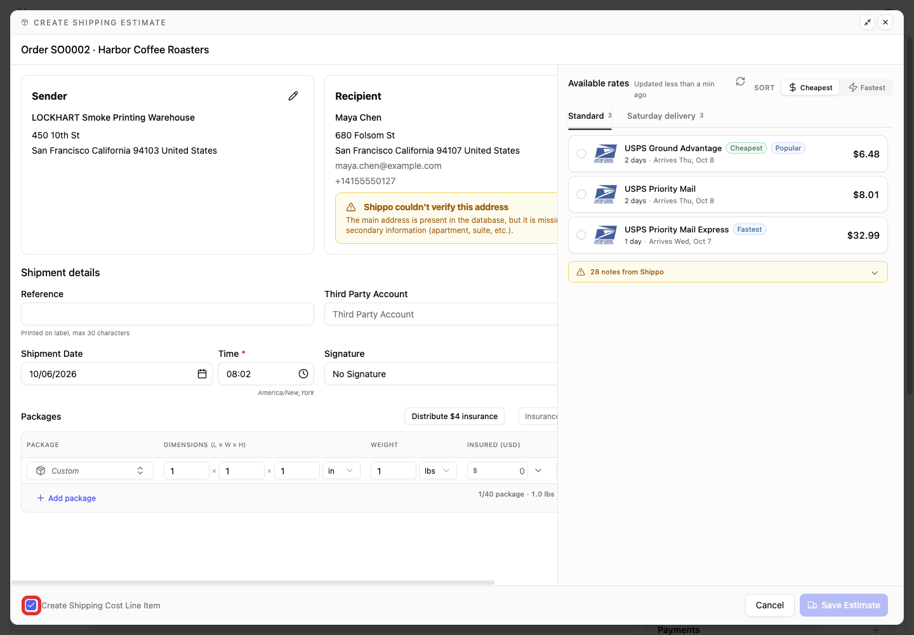Screen dimensions: 914x635
Task: Click Add package link
Action: (66, 498)
